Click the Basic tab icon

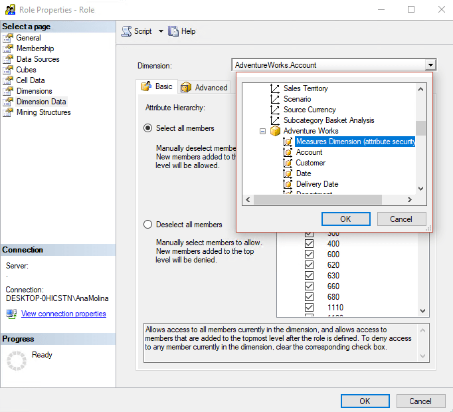146,86
